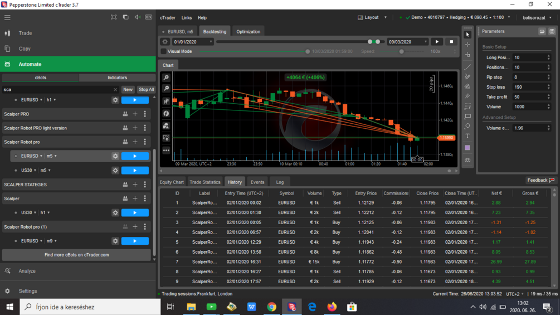The width and height of the screenshot is (560, 315).
Task: Select the text annotation tool
Action: pos(468,135)
